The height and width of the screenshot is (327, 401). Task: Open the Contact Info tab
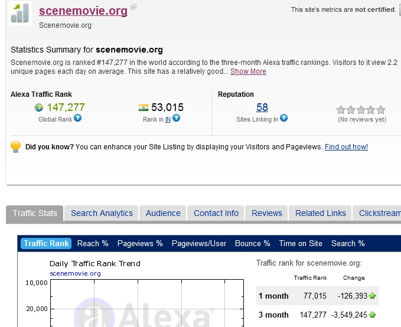pyautogui.click(x=216, y=213)
